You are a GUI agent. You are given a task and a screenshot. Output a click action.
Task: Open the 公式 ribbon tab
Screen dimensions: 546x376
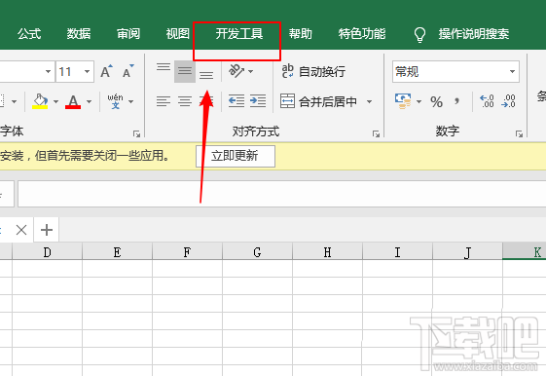(x=29, y=34)
